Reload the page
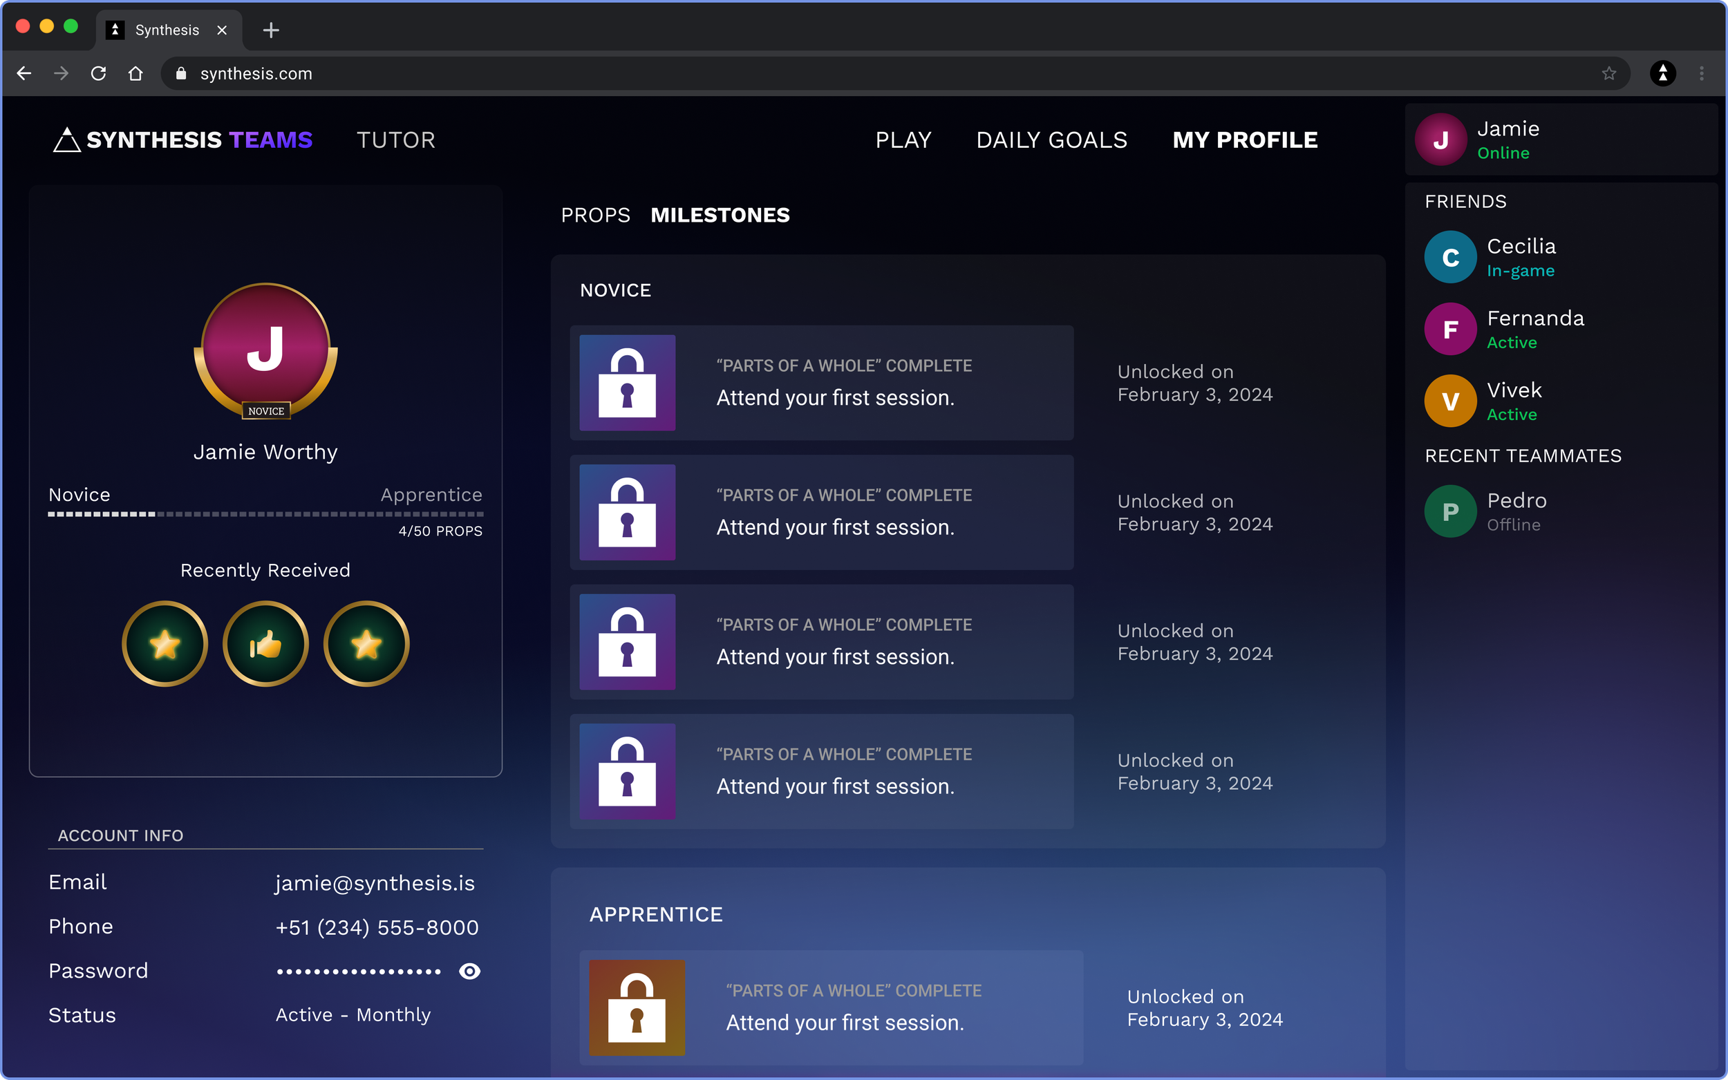The width and height of the screenshot is (1728, 1080). click(x=99, y=73)
